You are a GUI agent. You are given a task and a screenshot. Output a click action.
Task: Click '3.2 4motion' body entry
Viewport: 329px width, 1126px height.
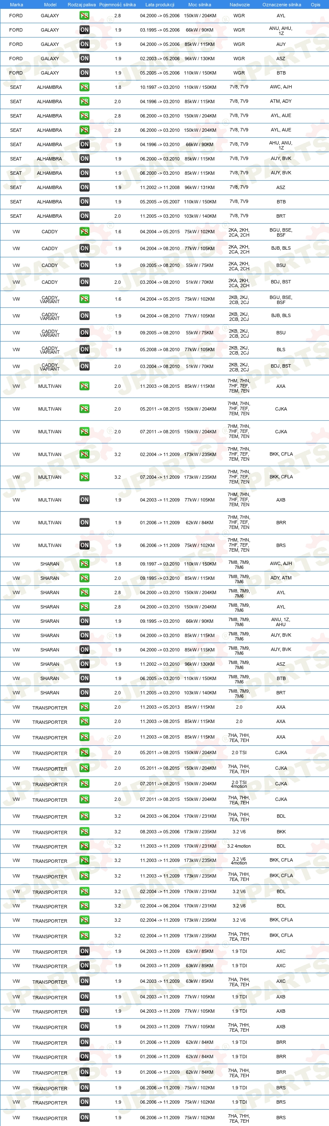[x=239, y=846]
